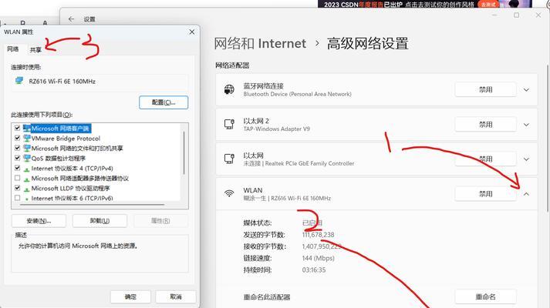Click the WLAN Wi-Fi signal icon
The image size is (550, 308).
[x=229, y=193]
